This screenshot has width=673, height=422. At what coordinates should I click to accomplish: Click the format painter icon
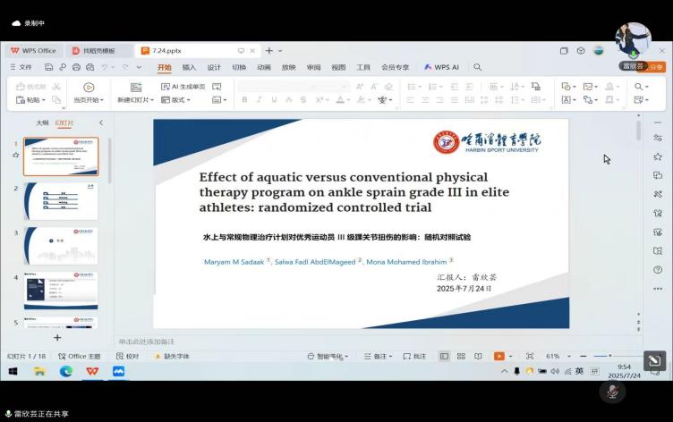(x=21, y=87)
